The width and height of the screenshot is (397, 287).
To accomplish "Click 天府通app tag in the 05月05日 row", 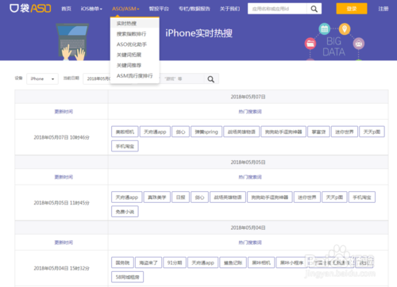I will (127, 197).
